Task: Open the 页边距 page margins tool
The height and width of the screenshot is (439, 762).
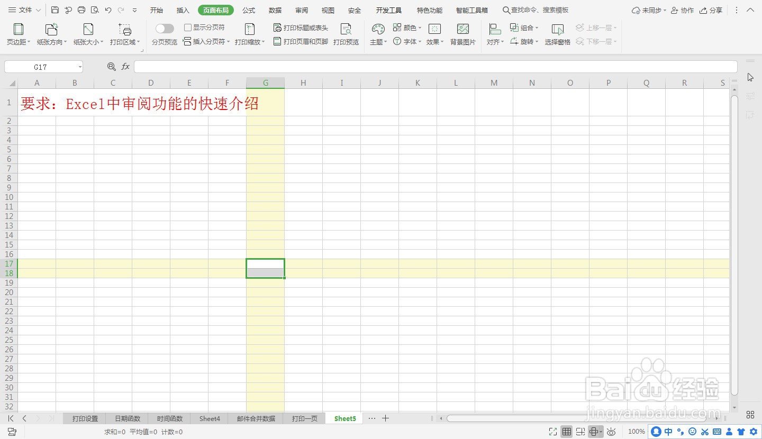Action: 19,34
